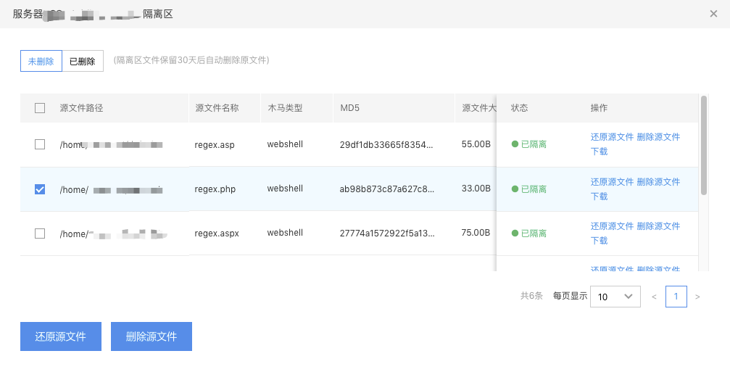Switch to the 未删除 tab
The width and height of the screenshot is (730, 372).
click(41, 61)
